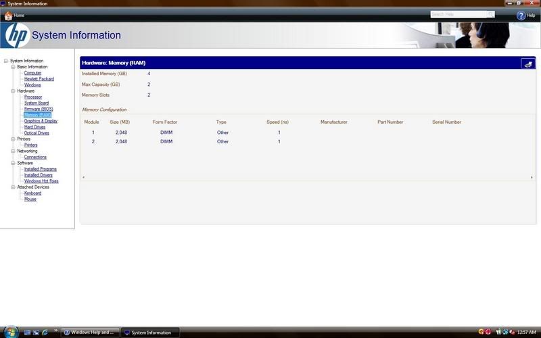Viewport: 541px width, 338px height.
Task: Collapse Networking tree node
Action: tap(13, 151)
